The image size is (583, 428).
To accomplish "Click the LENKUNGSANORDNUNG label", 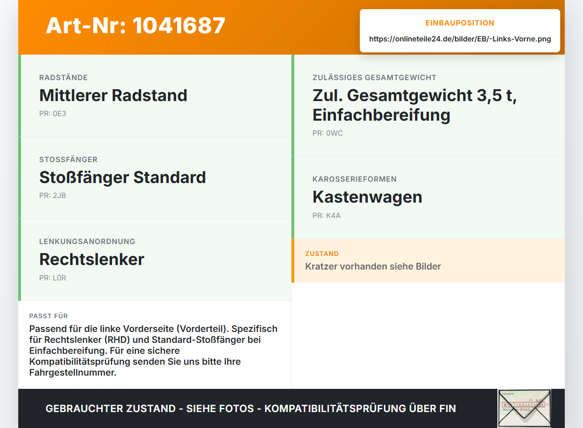I will pyautogui.click(x=87, y=241).
